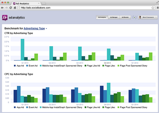Go to browser Home icon
The image size is (159, 113).
15,8
